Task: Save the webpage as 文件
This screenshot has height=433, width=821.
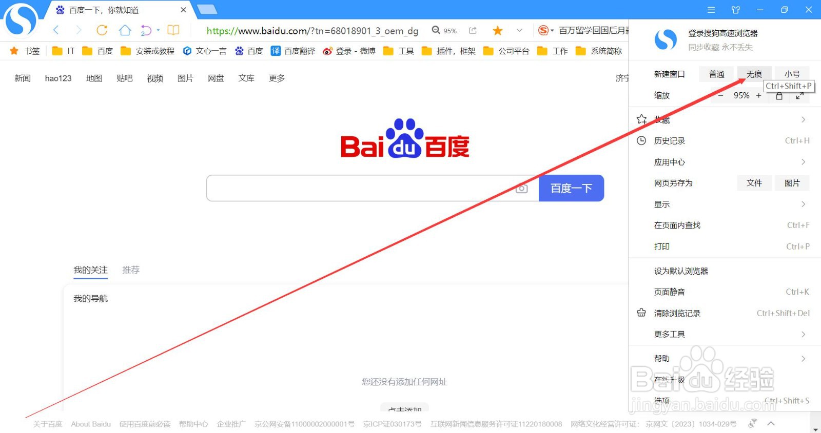Action: click(x=754, y=183)
